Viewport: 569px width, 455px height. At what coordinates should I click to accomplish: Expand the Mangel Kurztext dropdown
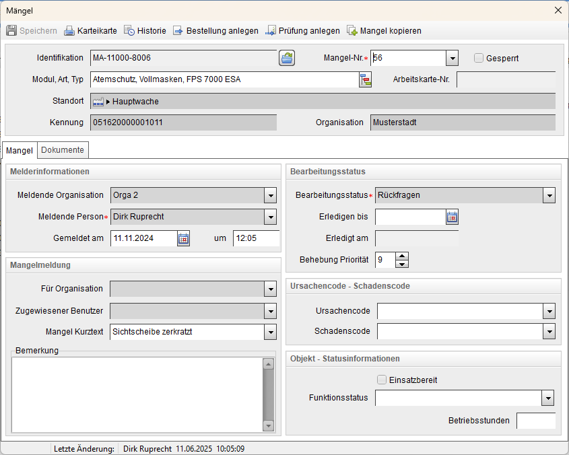click(271, 332)
